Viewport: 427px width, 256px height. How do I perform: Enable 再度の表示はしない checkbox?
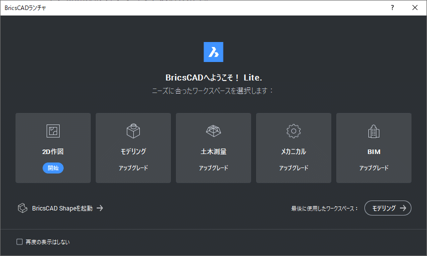point(20,242)
